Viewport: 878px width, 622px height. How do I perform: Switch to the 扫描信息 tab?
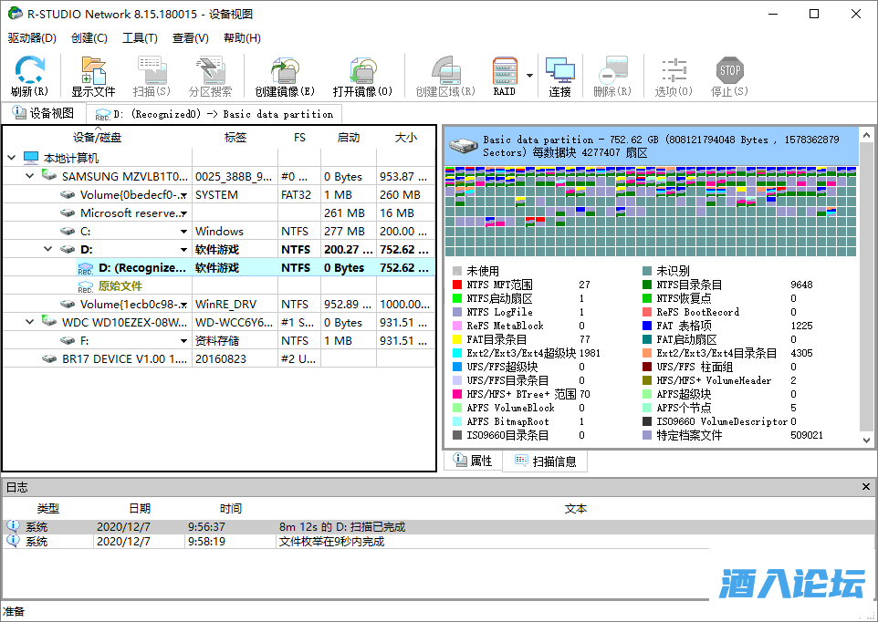[x=545, y=461]
